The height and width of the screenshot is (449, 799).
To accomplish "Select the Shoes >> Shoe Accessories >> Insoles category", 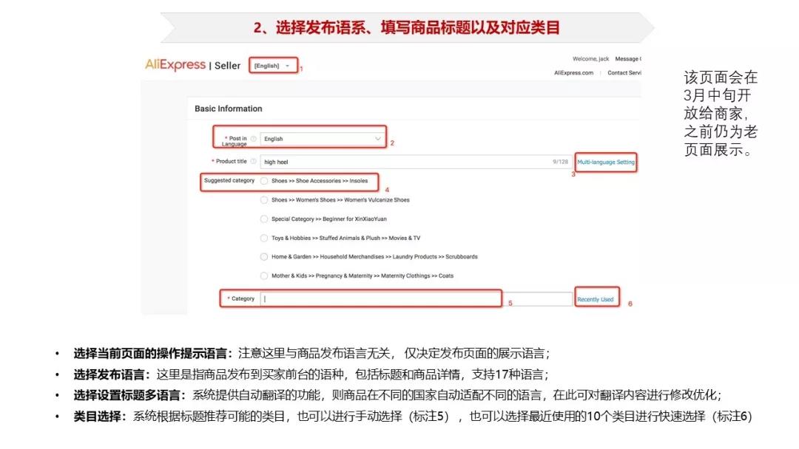I will (264, 181).
